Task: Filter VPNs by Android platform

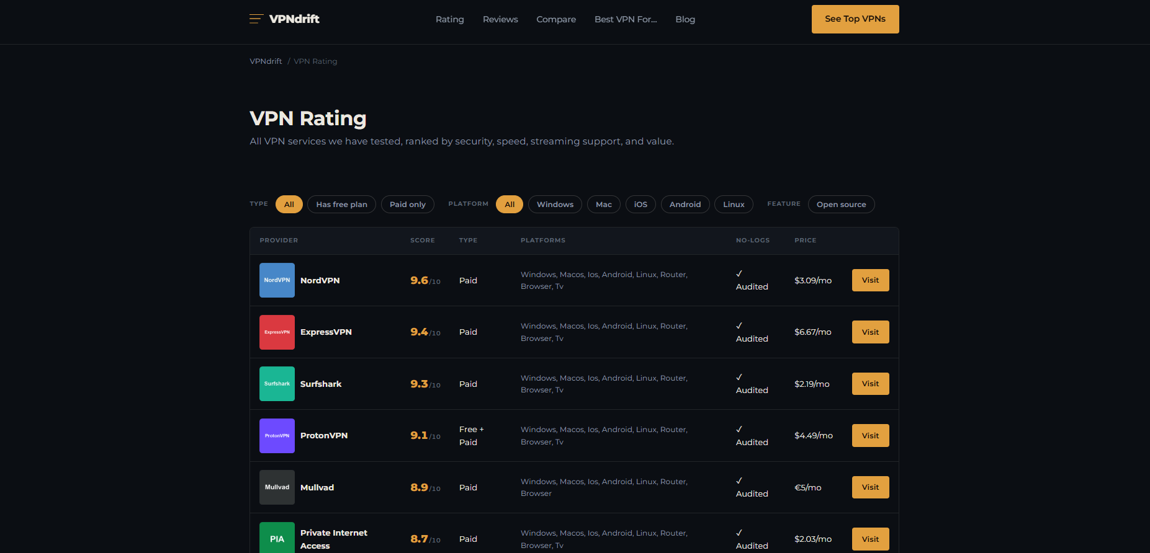Action: (685, 205)
